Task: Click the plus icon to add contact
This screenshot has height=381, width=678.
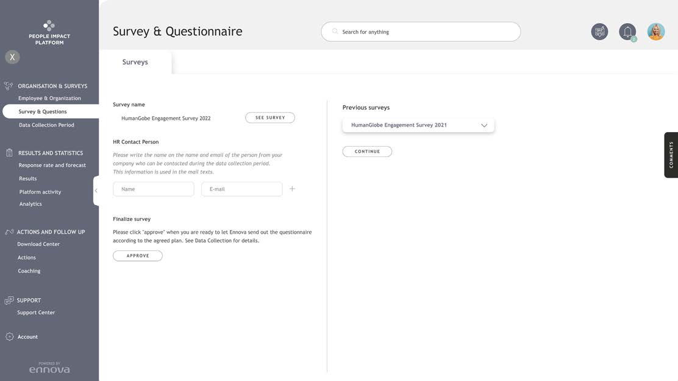Action: click(x=292, y=189)
